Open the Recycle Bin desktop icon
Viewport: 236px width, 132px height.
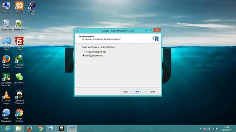pos(6,25)
